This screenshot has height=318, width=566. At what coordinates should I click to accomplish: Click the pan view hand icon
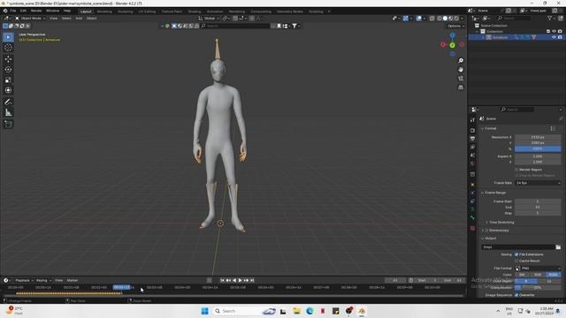pyautogui.click(x=461, y=70)
